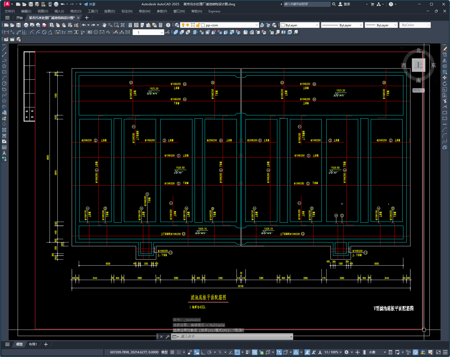
Task: Toggle Ortho mode in status bar
Action: coord(203,352)
